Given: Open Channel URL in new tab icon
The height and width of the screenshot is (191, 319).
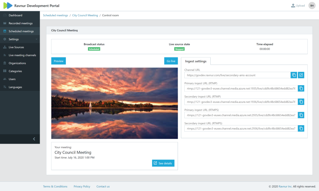Looking at the screenshot, I should 301,75.
